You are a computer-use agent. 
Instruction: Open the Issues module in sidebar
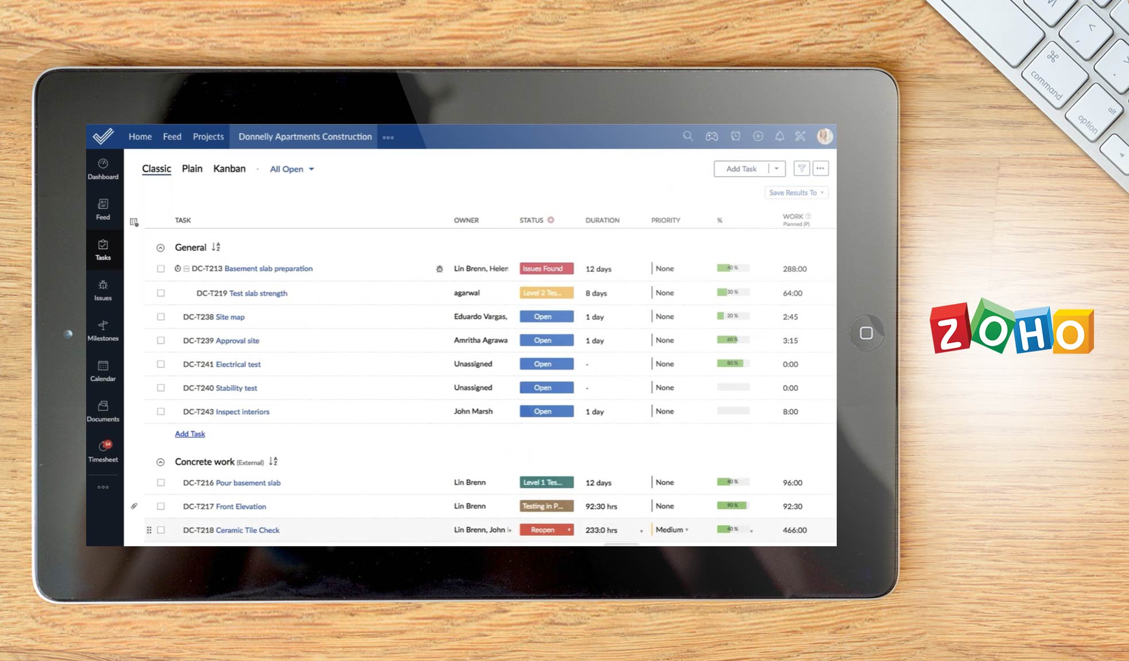tap(103, 290)
